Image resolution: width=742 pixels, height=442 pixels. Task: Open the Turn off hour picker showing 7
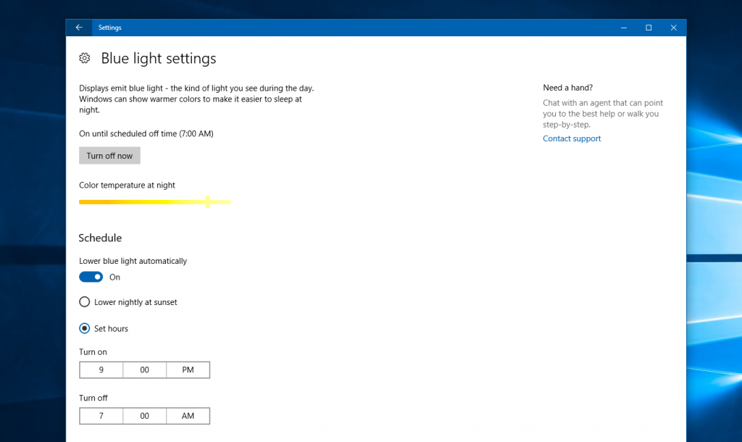coord(101,416)
